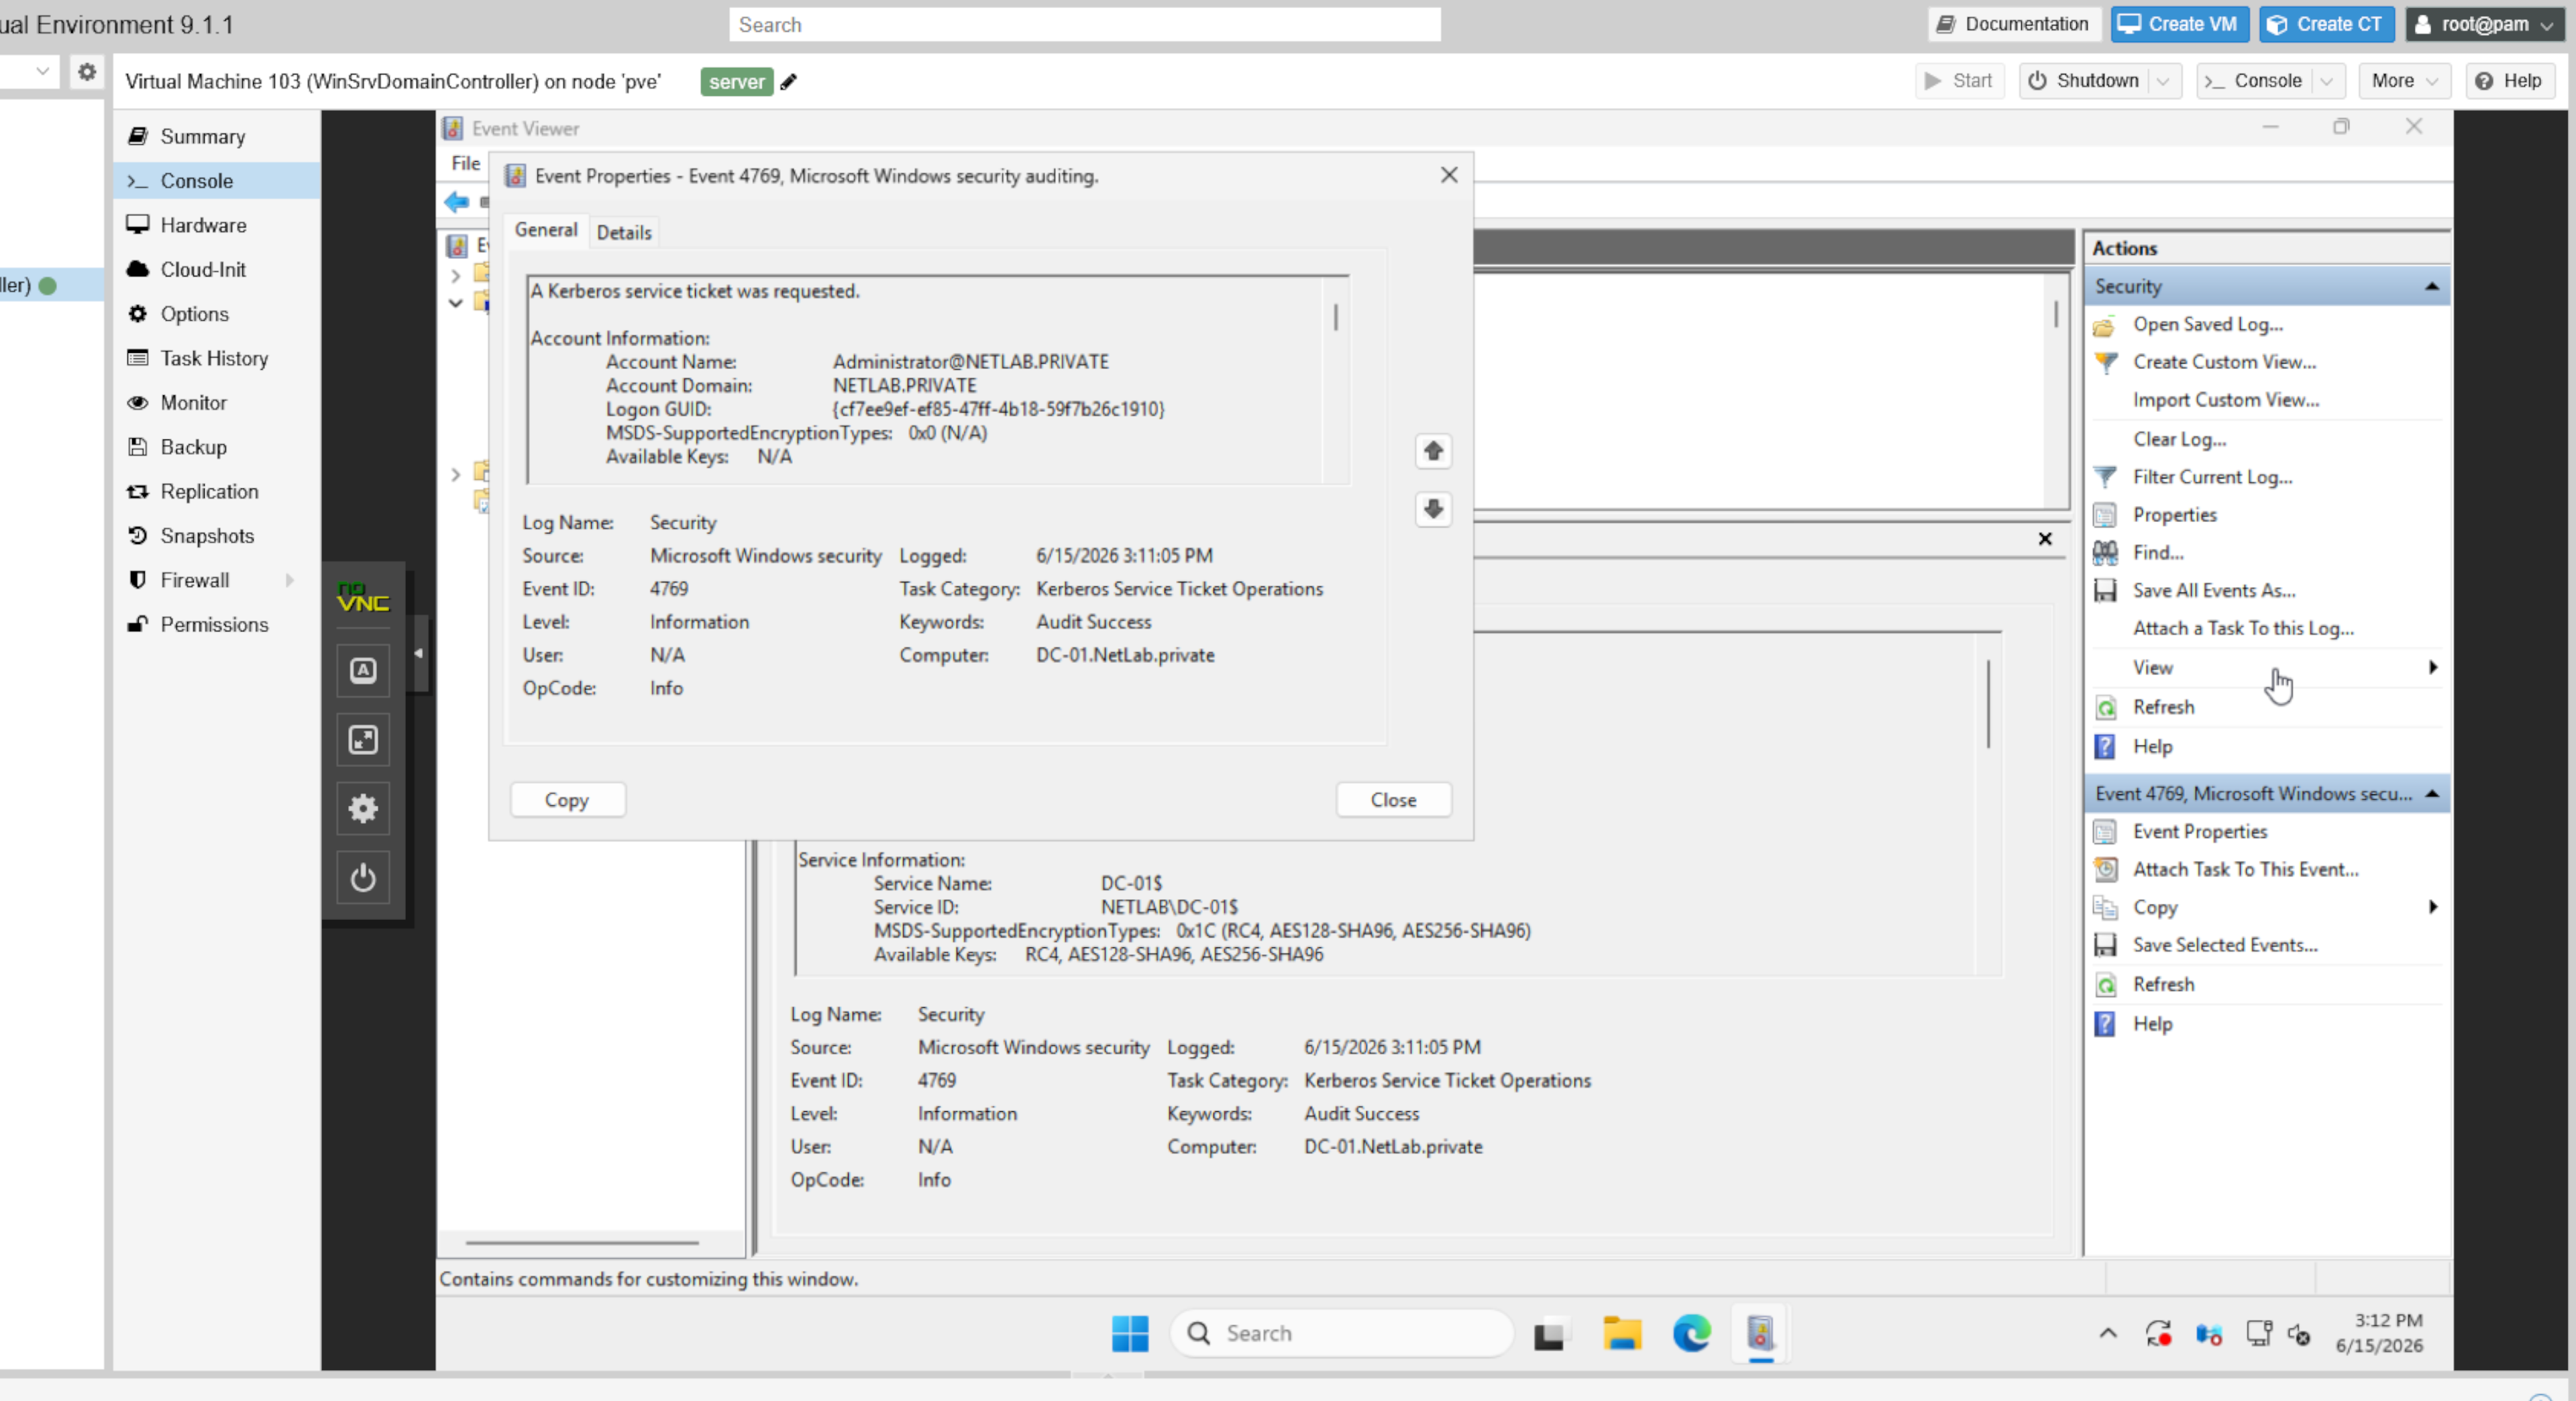Open Shutdown dropdown arrow
Image resolution: width=2576 pixels, height=1401 pixels.
click(2163, 81)
